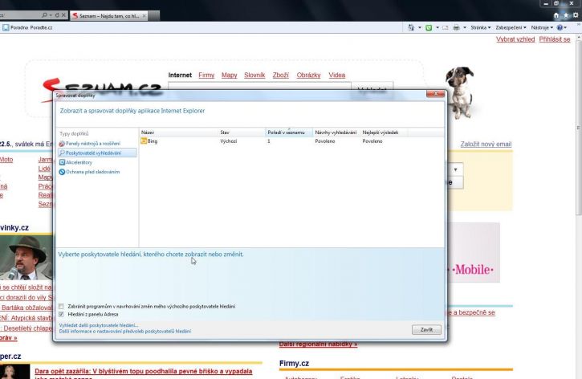582x379 pixels.
Task: Open Nástroje dropdown menu
Action: pos(542,27)
